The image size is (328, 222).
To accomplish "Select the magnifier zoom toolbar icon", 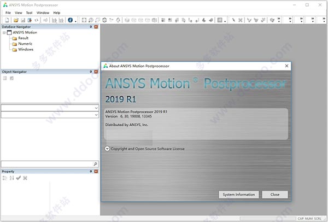I will tap(91, 20).
